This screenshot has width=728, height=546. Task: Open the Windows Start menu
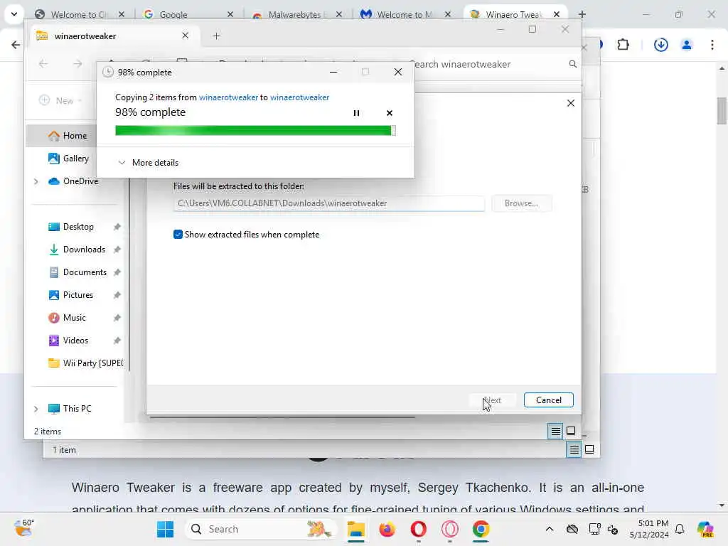[165, 529]
